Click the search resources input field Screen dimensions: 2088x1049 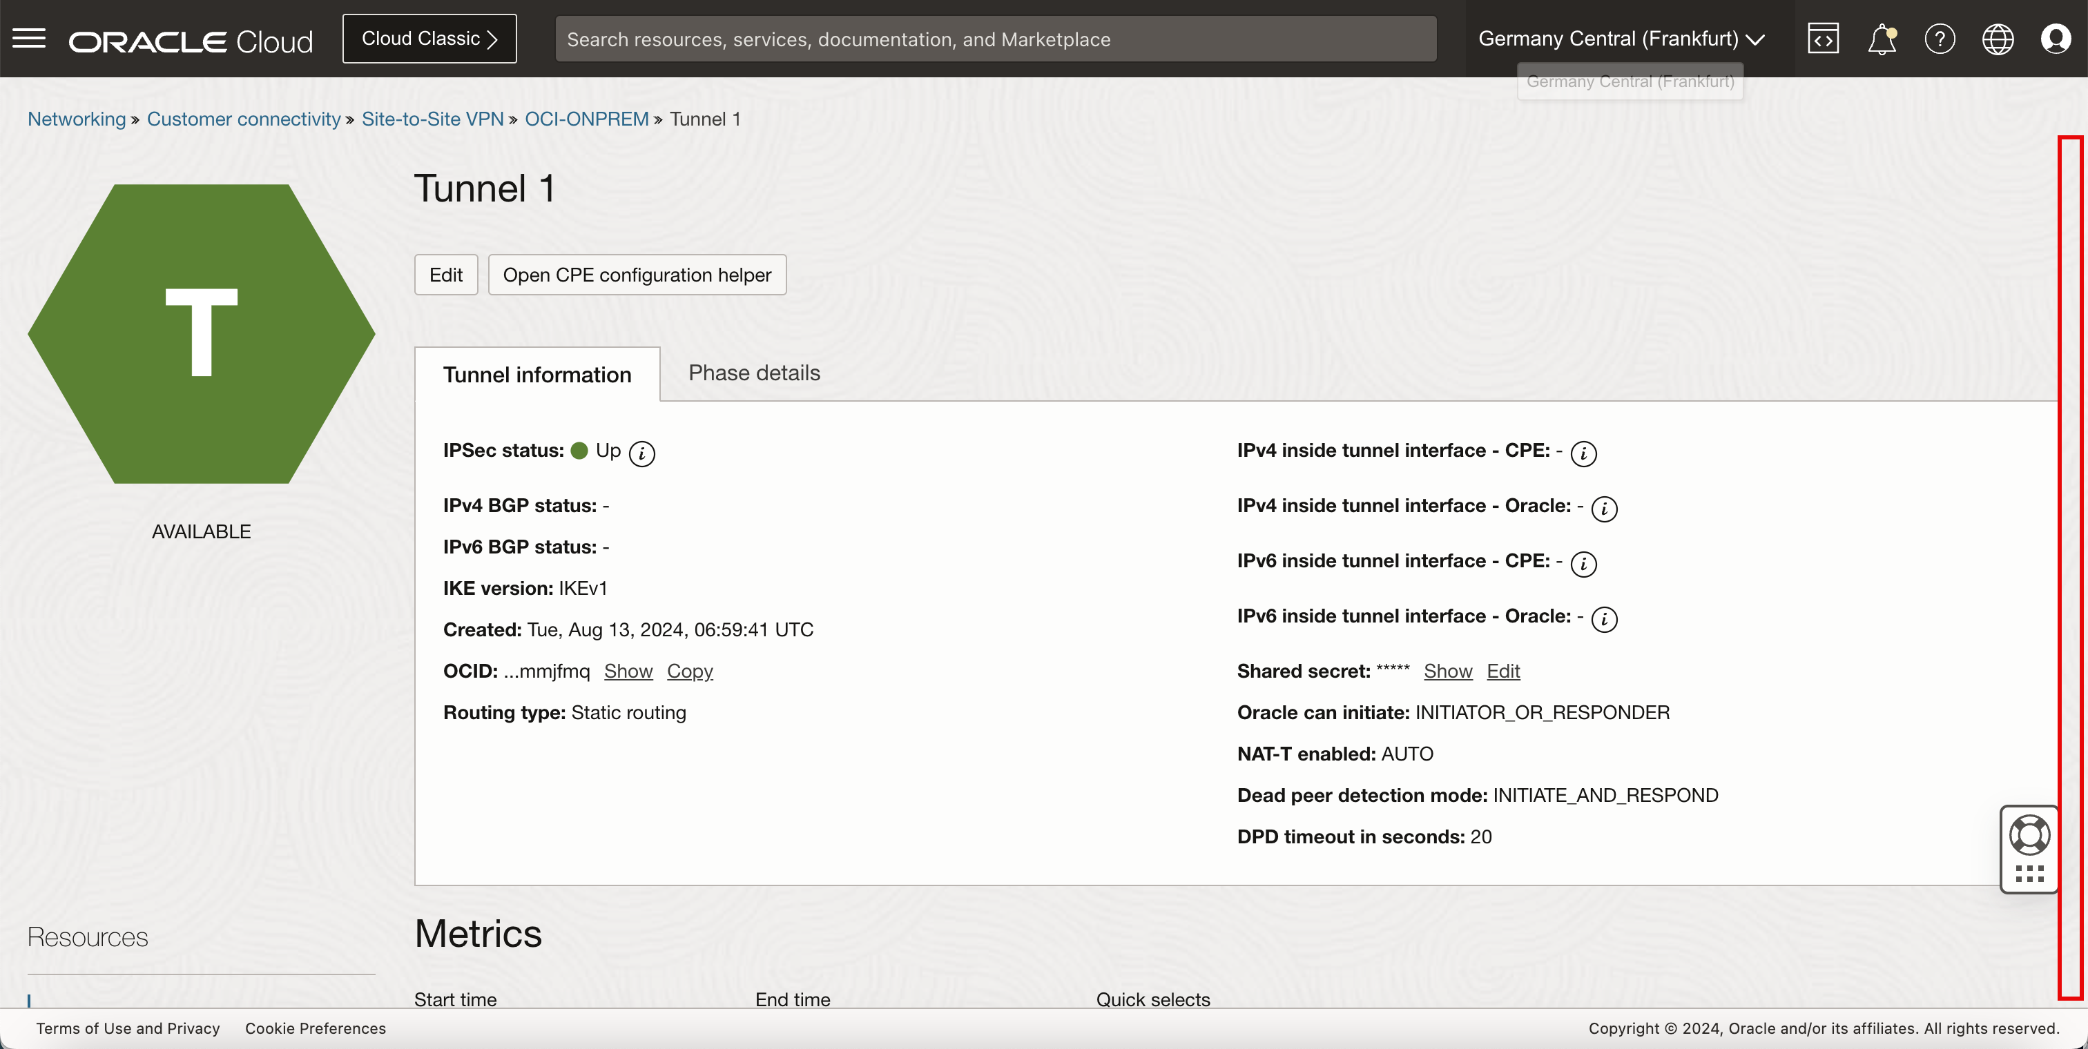pyautogui.click(x=996, y=39)
